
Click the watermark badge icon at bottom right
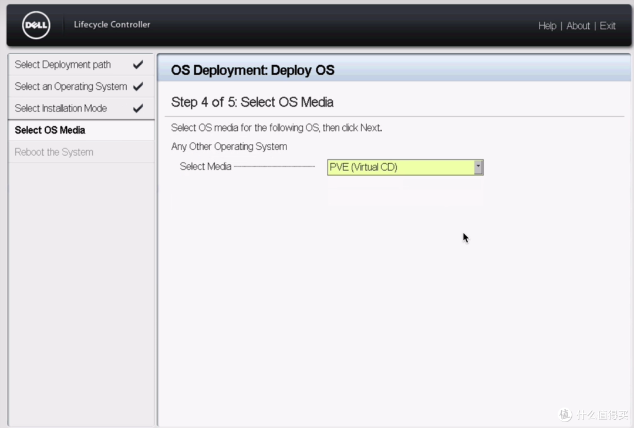click(565, 414)
